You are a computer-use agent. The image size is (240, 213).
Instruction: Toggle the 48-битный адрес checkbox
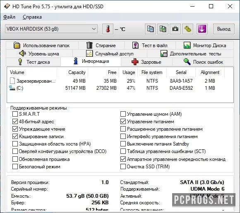[x=15, y=122]
